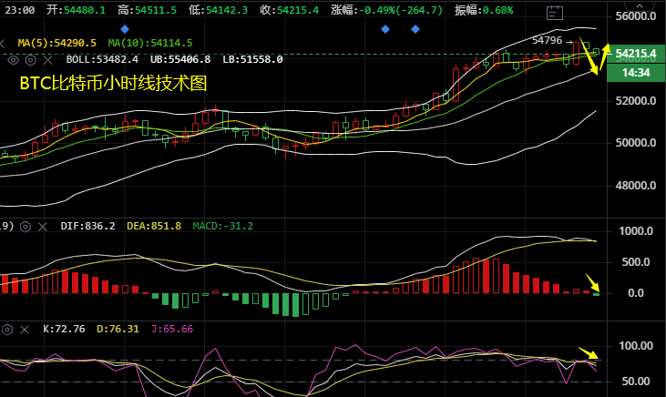
Task: Click the 48000.0 price axis label
Action: (636, 186)
